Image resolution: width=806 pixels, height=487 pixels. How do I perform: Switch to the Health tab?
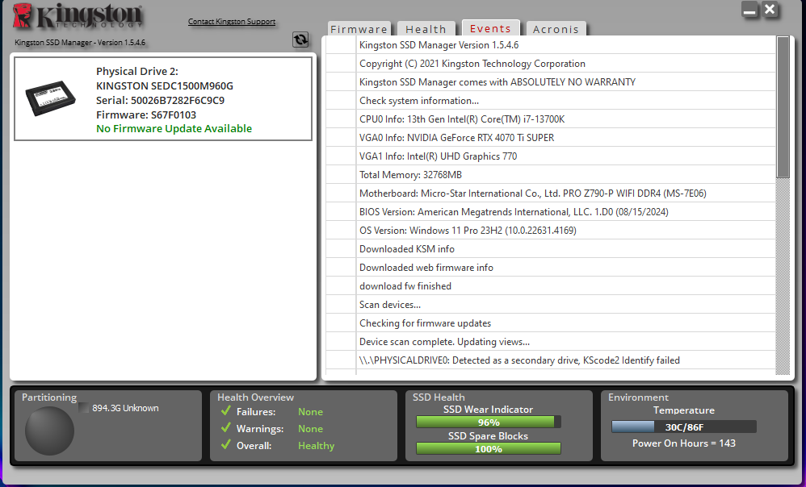[426, 29]
